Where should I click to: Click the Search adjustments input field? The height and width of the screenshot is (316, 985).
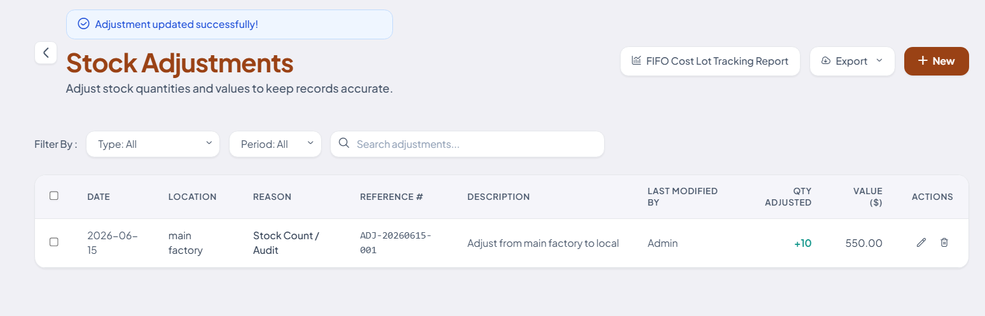(467, 144)
